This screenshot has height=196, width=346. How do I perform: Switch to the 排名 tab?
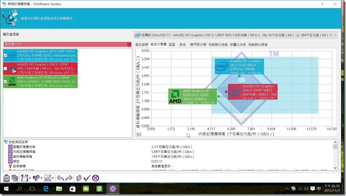[x=183, y=44]
